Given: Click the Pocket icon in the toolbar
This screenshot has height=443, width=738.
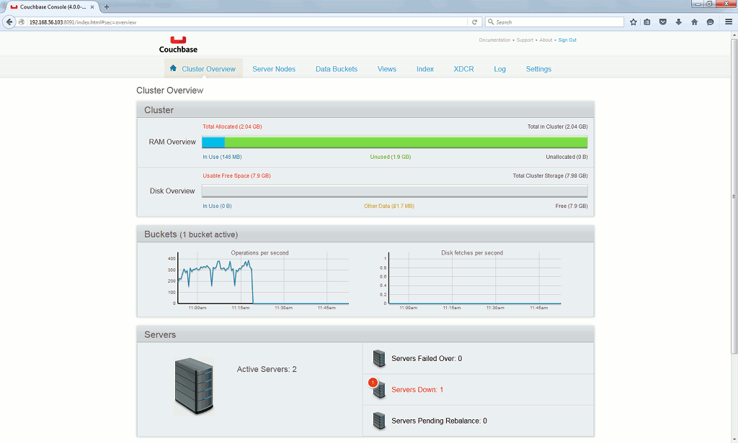Looking at the screenshot, I should coord(663,22).
